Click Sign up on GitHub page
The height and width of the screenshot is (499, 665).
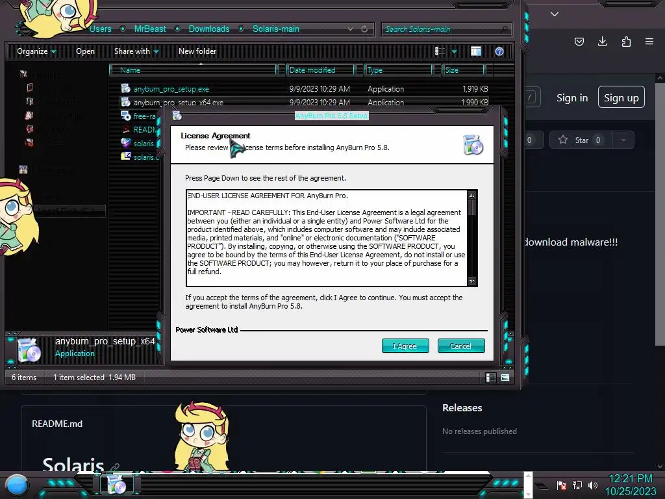[x=621, y=97]
